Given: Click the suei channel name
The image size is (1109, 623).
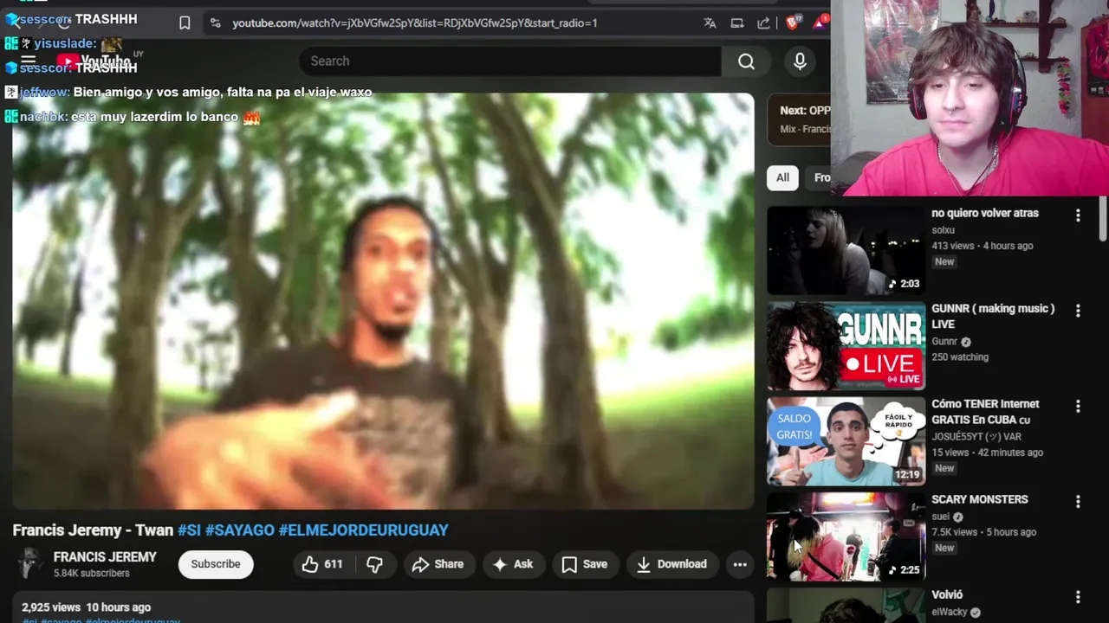Looking at the screenshot, I should pyautogui.click(x=941, y=517).
